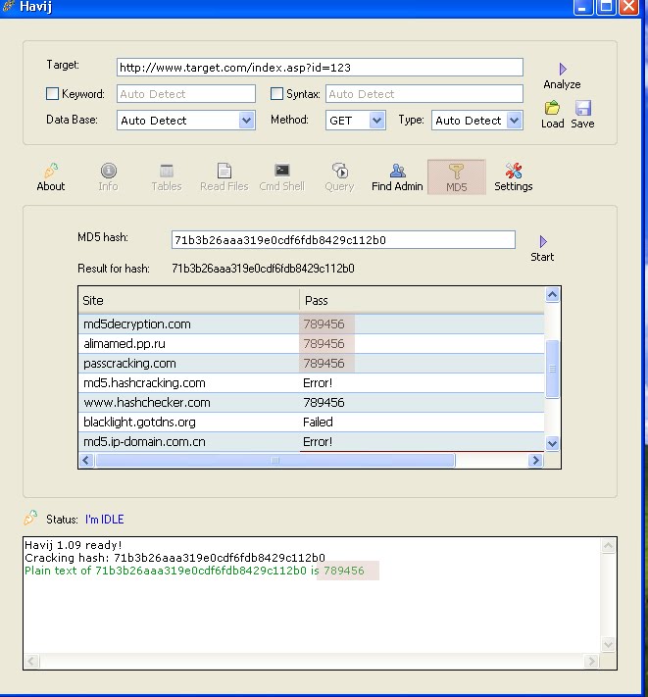
Task: Click the Target URL input field
Action: [320, 67]
